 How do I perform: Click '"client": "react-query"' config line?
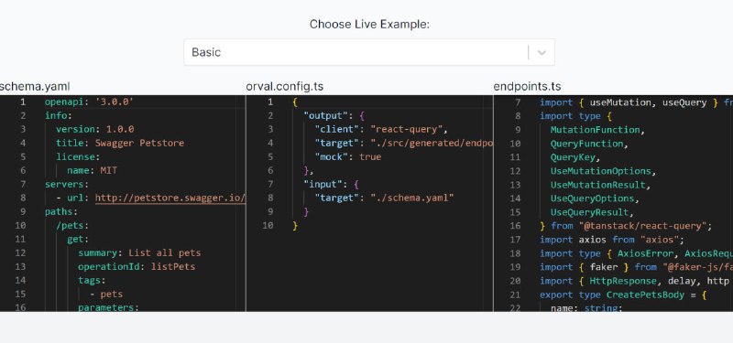[x=381, y=129]
